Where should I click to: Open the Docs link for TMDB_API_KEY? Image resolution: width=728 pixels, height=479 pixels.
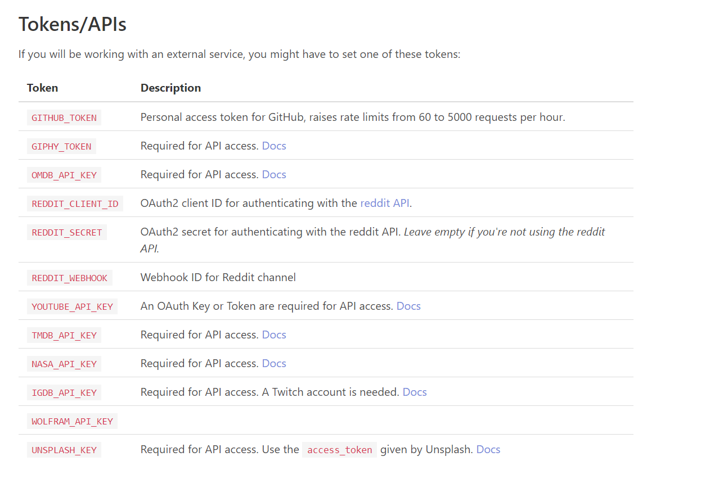pyautogui.click(x=273, y=335)
